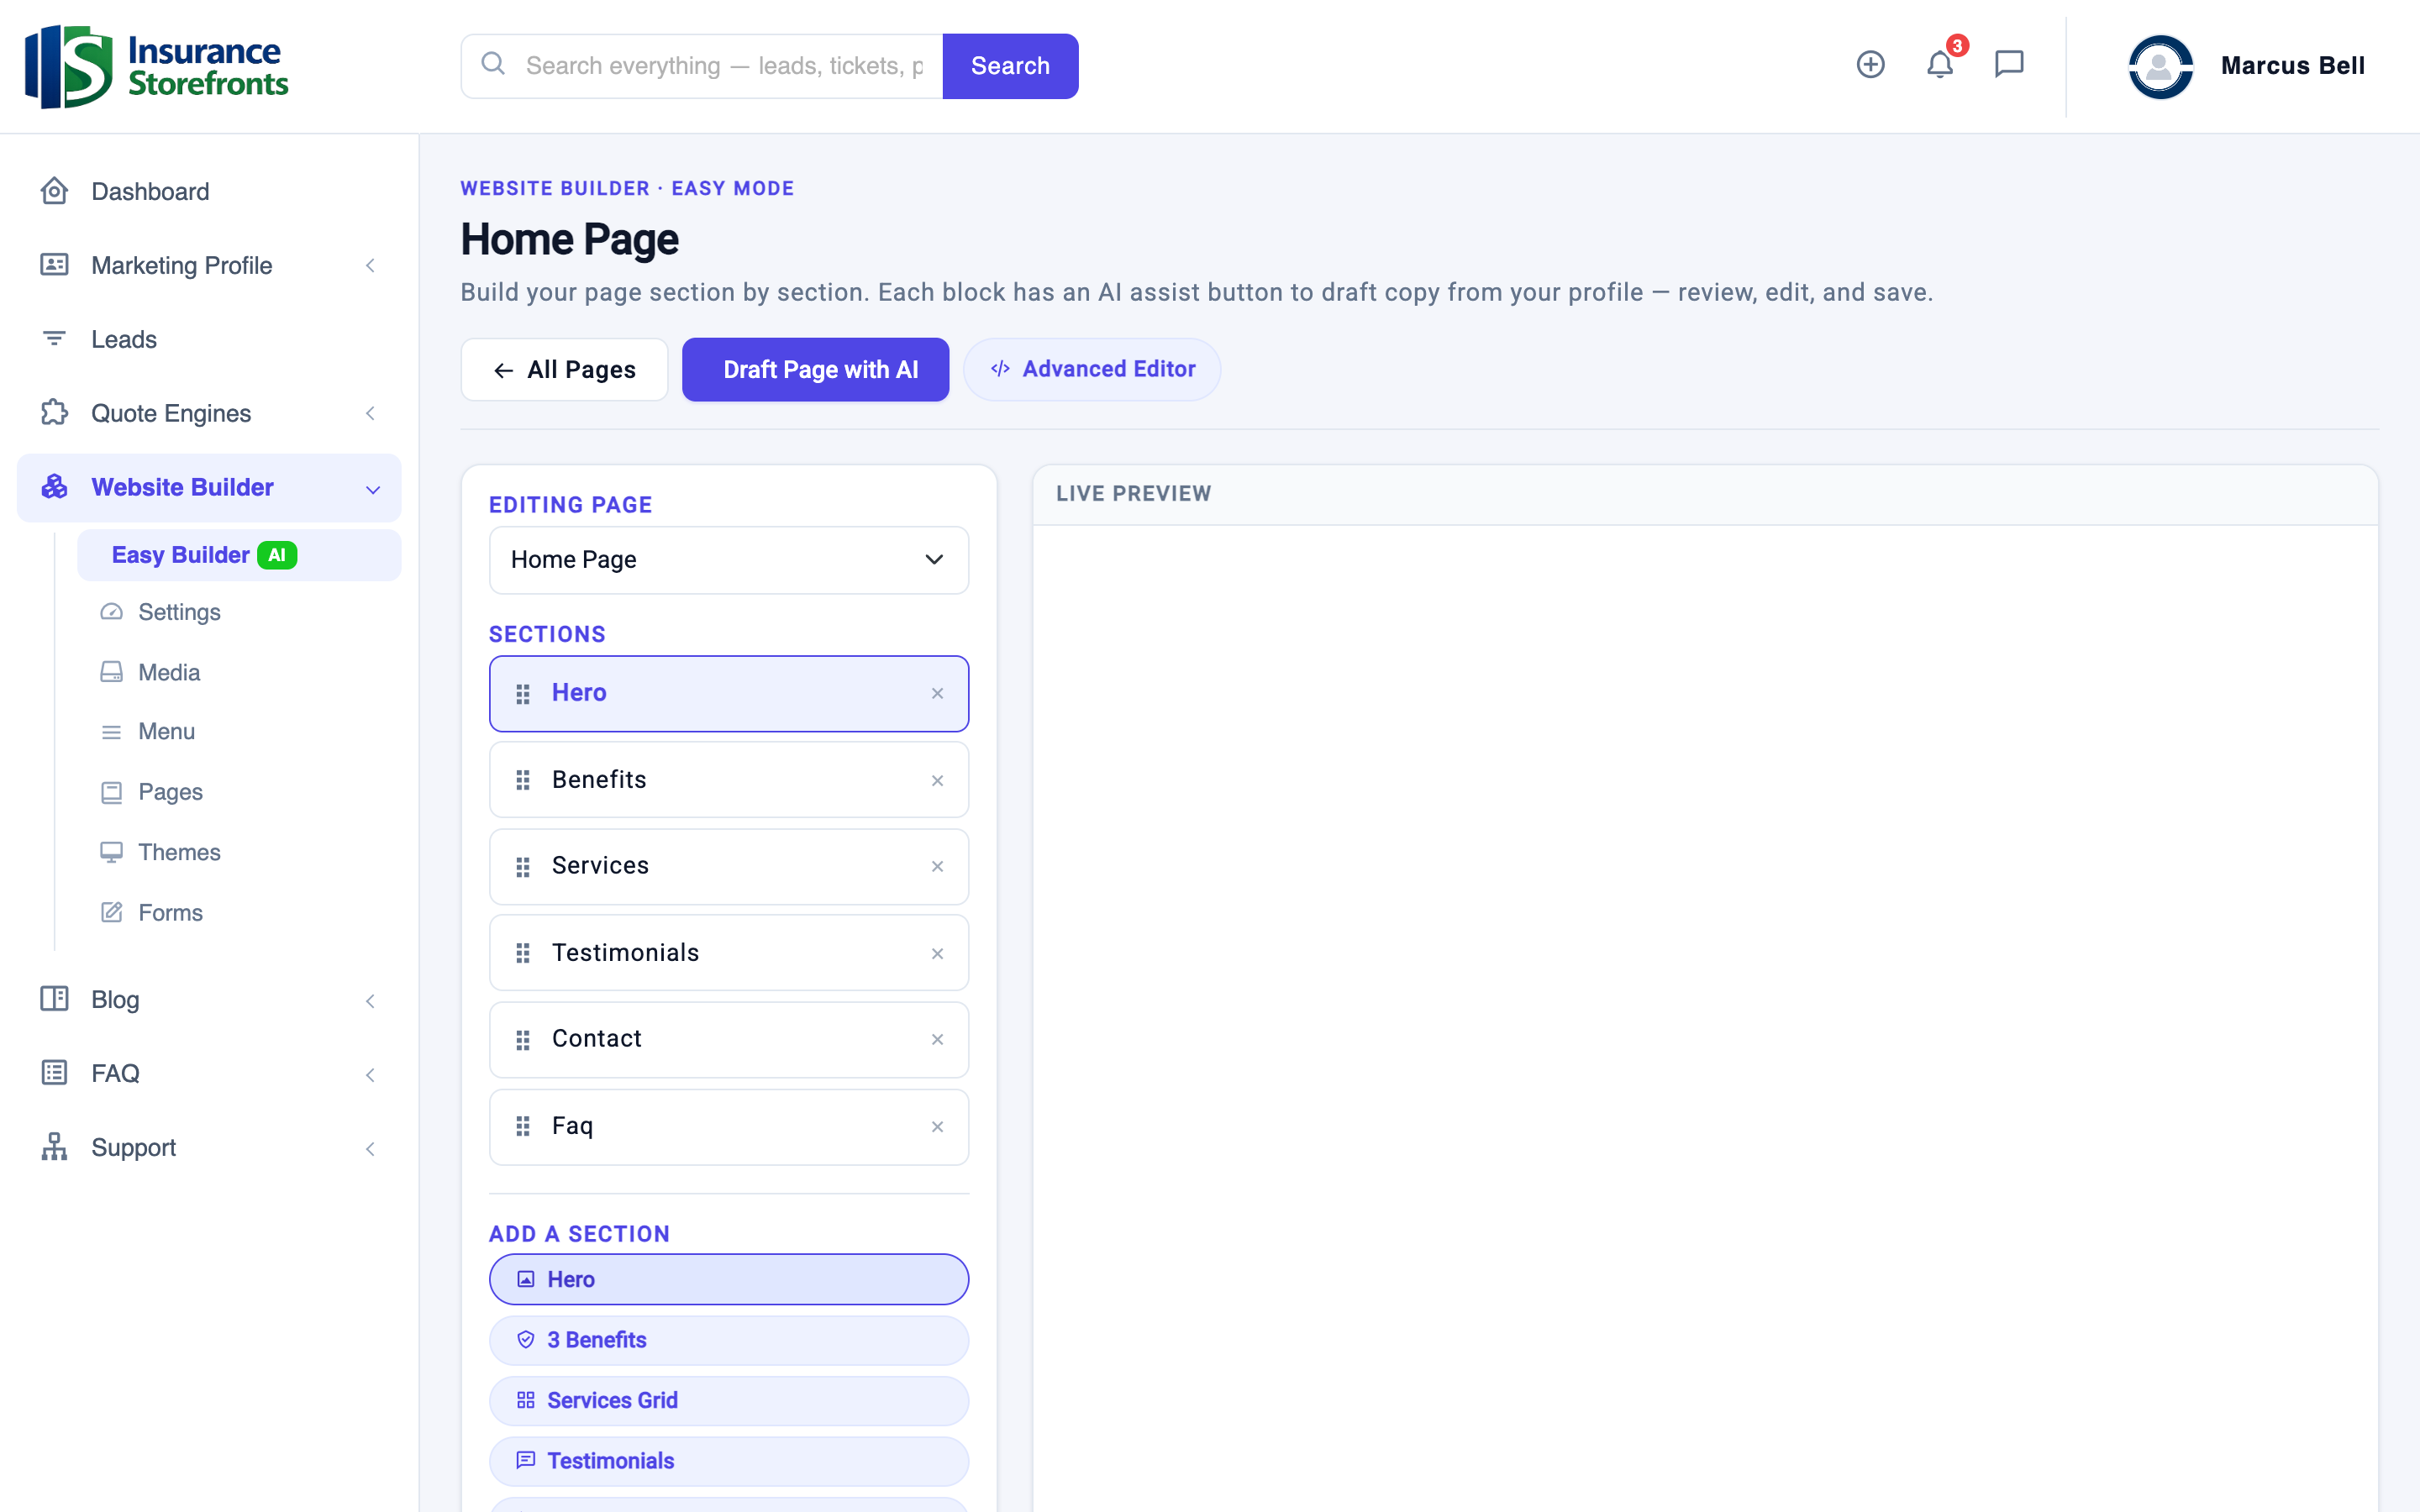This screenshot has width=2420, height=1512.
Task: Click the Marcus Bell username
Action: [2292, 66]
